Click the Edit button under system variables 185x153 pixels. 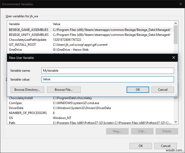click(x=142, y=131)
